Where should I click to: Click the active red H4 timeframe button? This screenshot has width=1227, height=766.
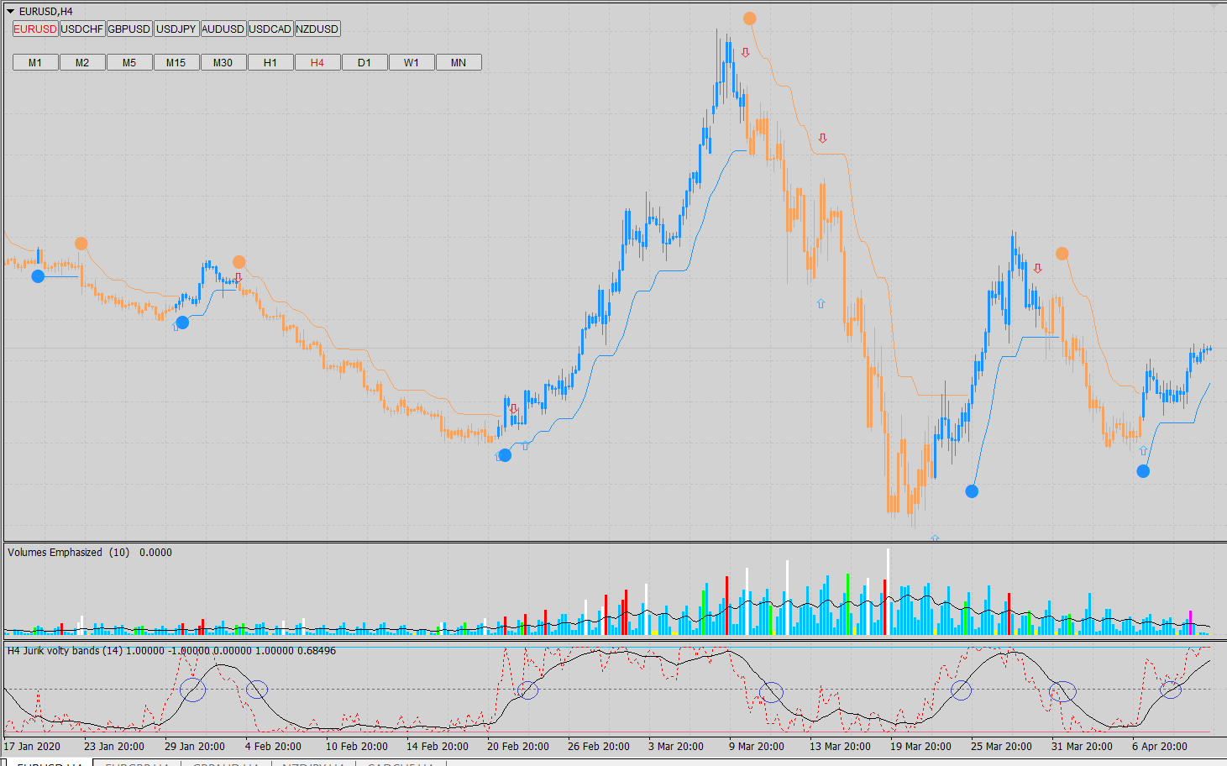coord(317,62)
